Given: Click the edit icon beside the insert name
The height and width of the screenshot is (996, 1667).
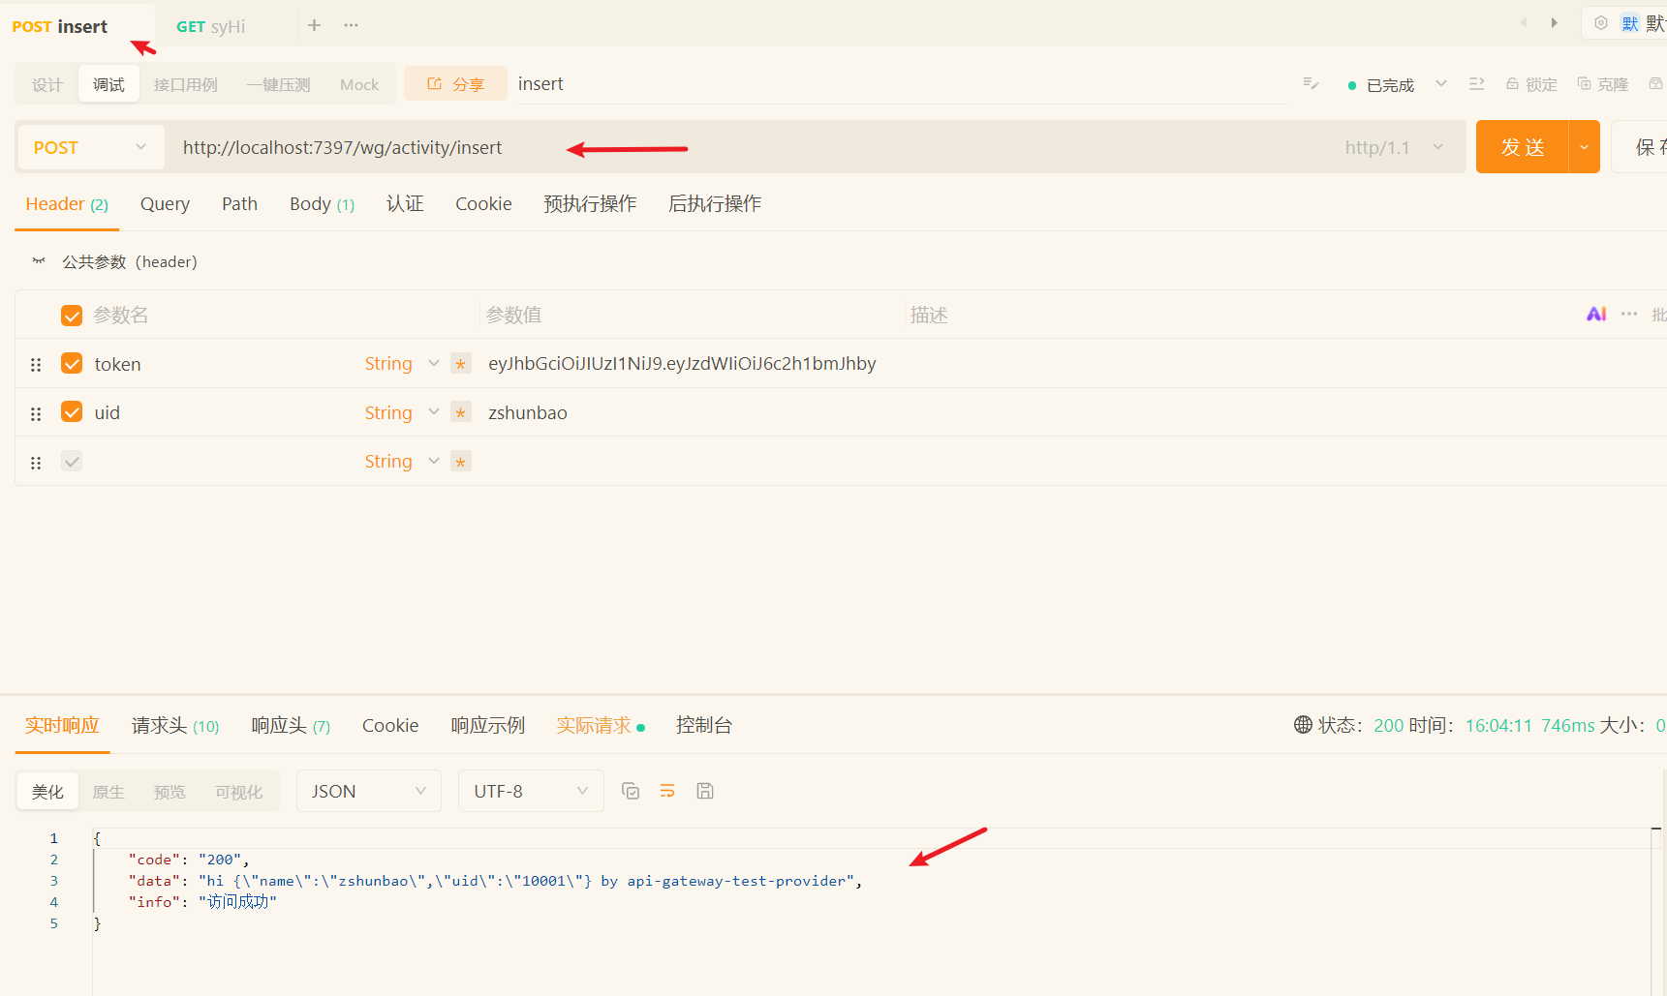Looking at the screenshot, I should point(1311,84).
